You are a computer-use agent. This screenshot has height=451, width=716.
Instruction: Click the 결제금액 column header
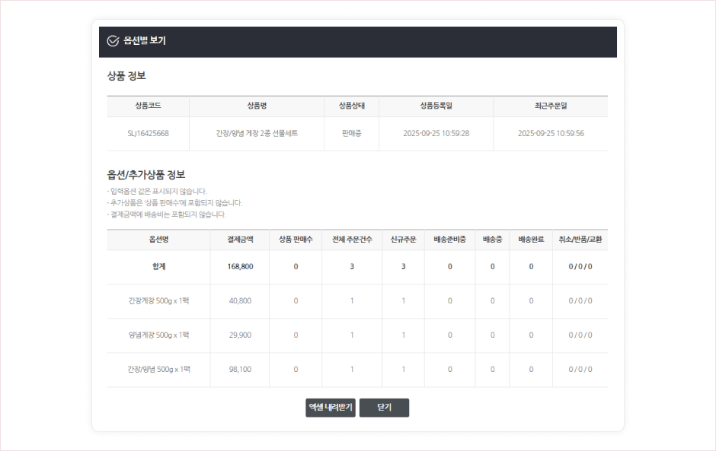coord(240,240)
